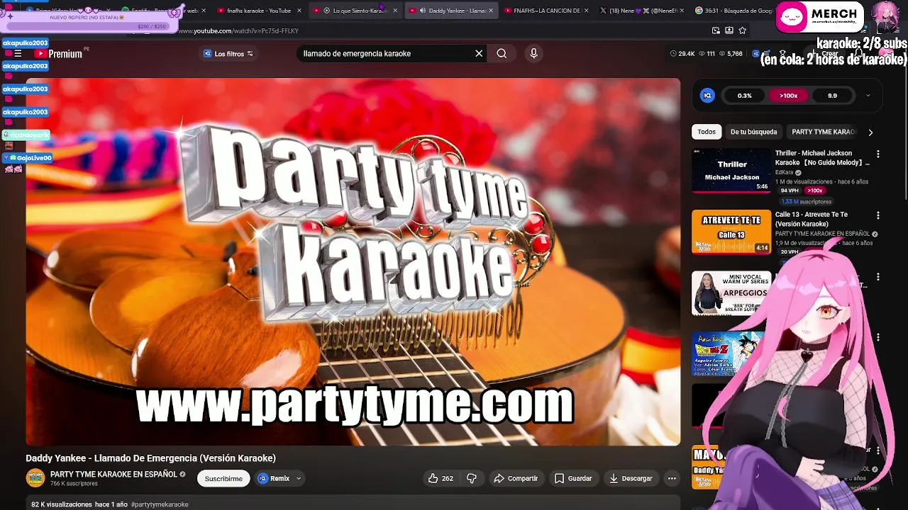Close the Daddy Yankee browser tab
Viewport: 908px width, 510px height.
[x=490, y=11]
